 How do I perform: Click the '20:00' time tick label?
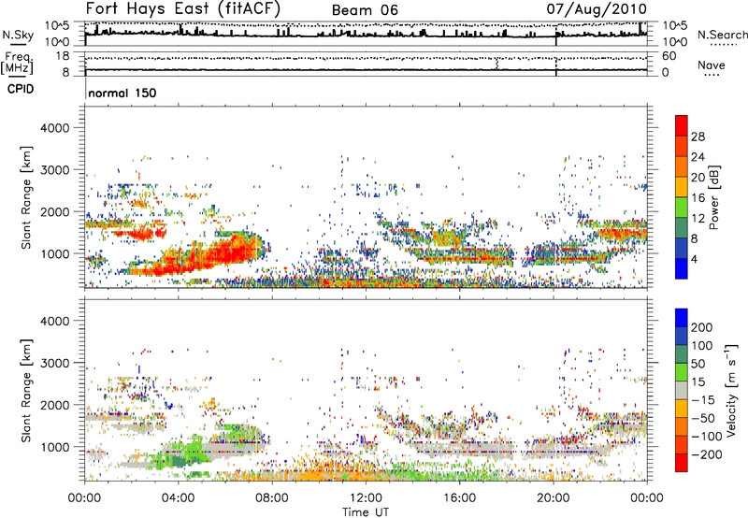pyautogui.click(x=554, y=498)
